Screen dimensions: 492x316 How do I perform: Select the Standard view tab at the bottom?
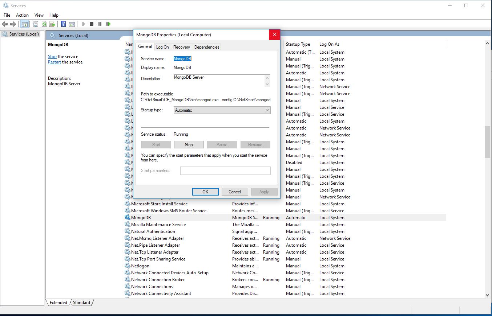coord(81,303)
